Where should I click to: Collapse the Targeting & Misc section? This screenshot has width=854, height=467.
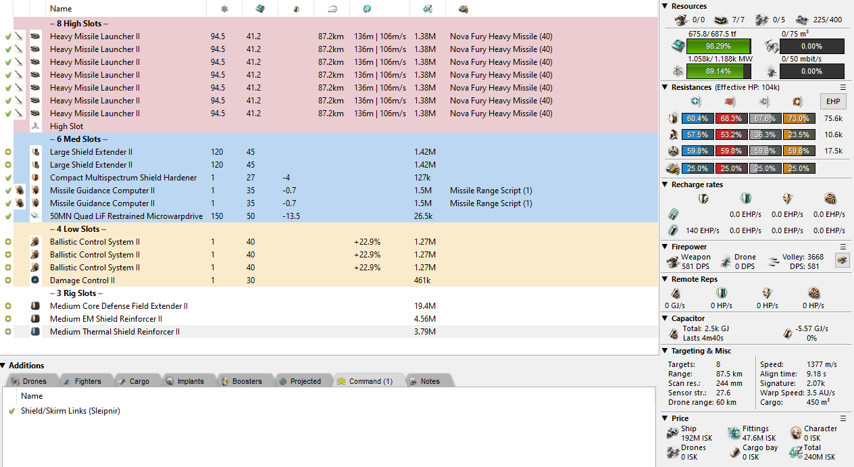pos(665,351)
